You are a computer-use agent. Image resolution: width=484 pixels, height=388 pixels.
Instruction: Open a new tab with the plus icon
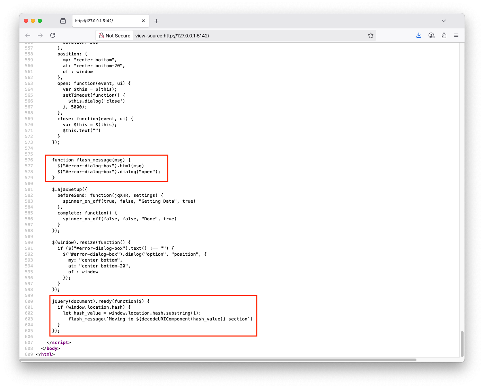point(157,21)
